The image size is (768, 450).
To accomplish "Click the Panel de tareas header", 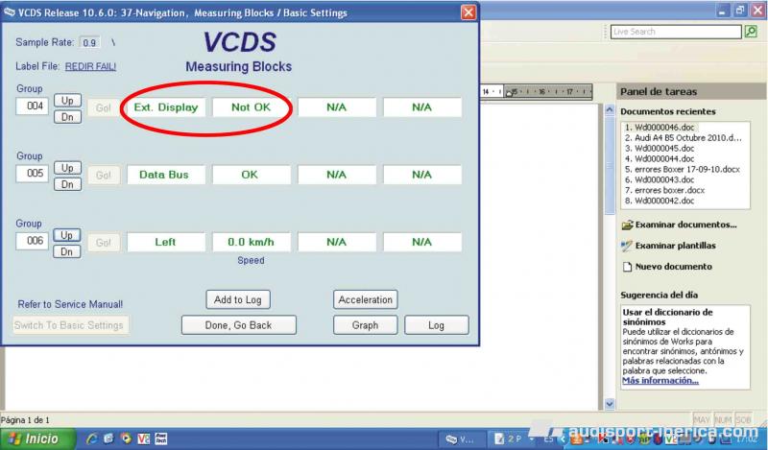I will click(690, 91).
